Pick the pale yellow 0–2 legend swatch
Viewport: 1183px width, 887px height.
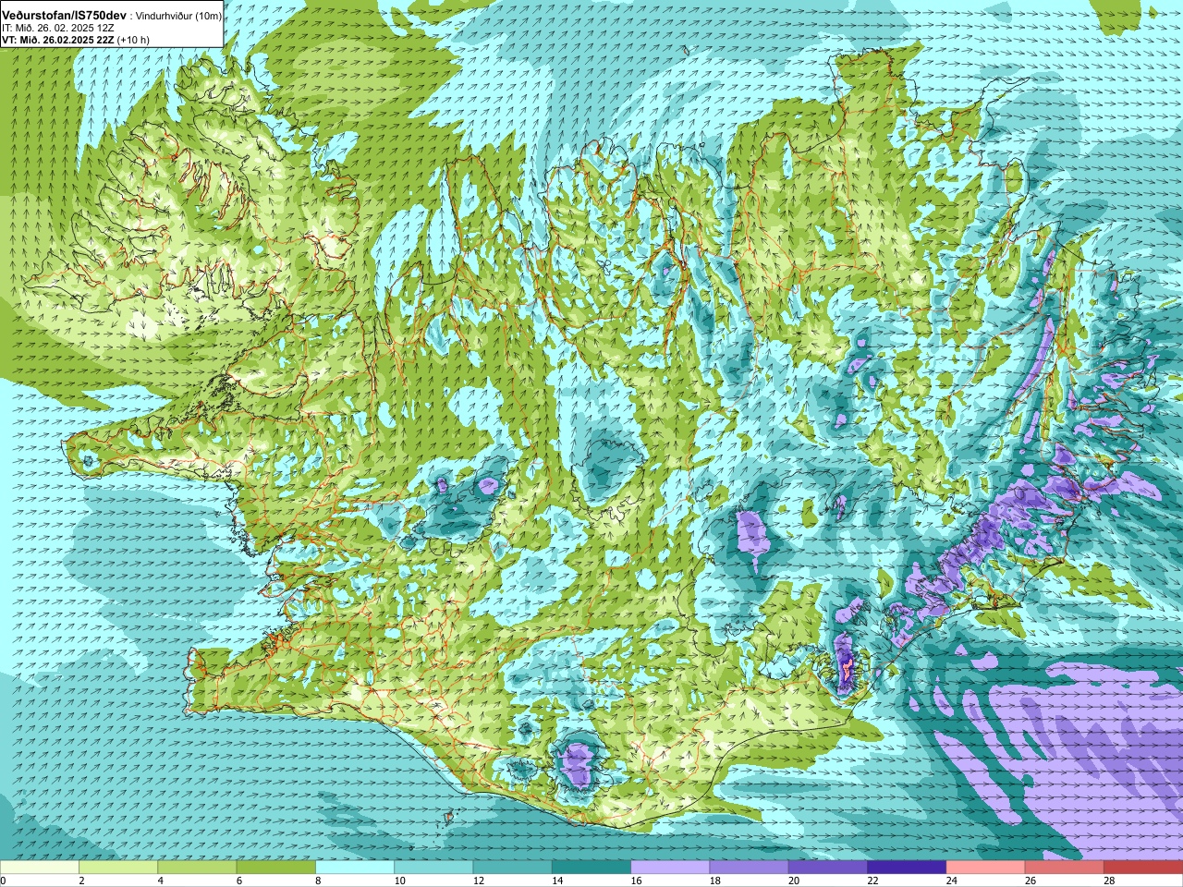pos(40,868)
